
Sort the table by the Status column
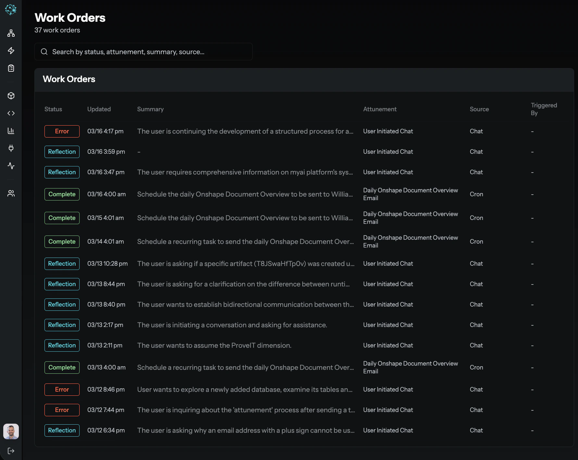pyautogui.click(x=53, y=109)
